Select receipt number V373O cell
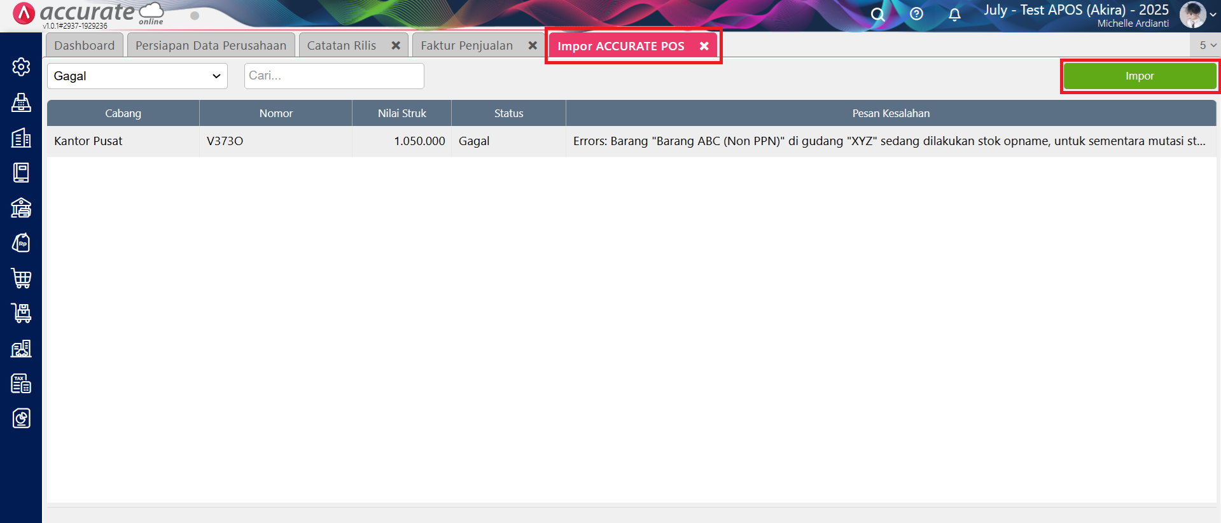This screenshot has width=1221, height=523. (276, 141)
